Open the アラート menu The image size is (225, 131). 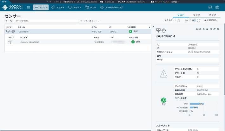[x=58, y=7]
